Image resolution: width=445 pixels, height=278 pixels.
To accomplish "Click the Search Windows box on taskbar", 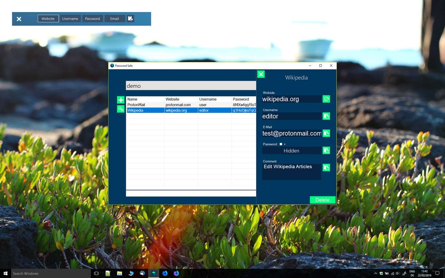I will pos(51,273).
